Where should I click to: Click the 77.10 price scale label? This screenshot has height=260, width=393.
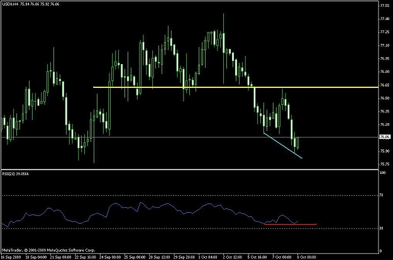[385, 45]
